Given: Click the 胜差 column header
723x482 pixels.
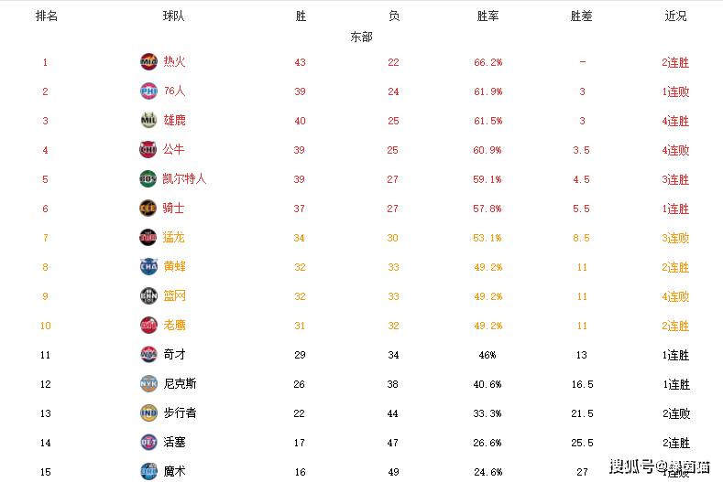Looking at the screenshot, I should coord(582,16).
